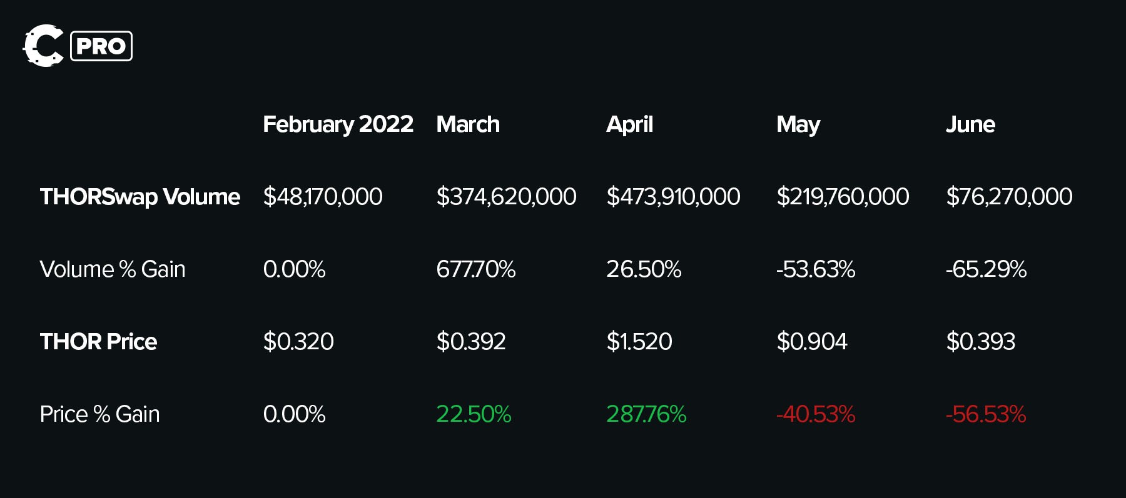Select the $1.520 THOR price cell
The image size is (1126, 498).
(639, 342)
